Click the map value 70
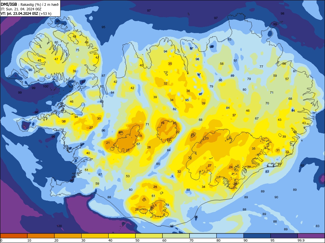325x243 pixels. (x=267, y=103)
